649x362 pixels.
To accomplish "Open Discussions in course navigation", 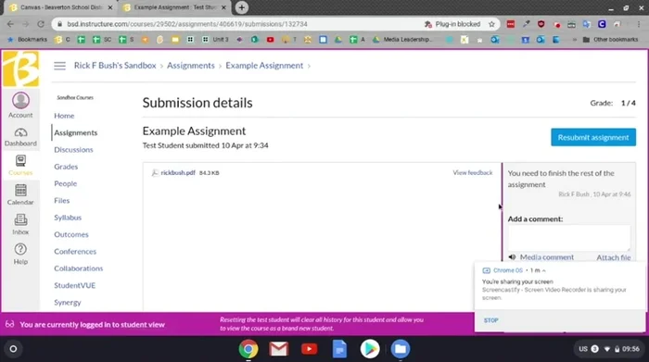I will [x=73, y=150].
